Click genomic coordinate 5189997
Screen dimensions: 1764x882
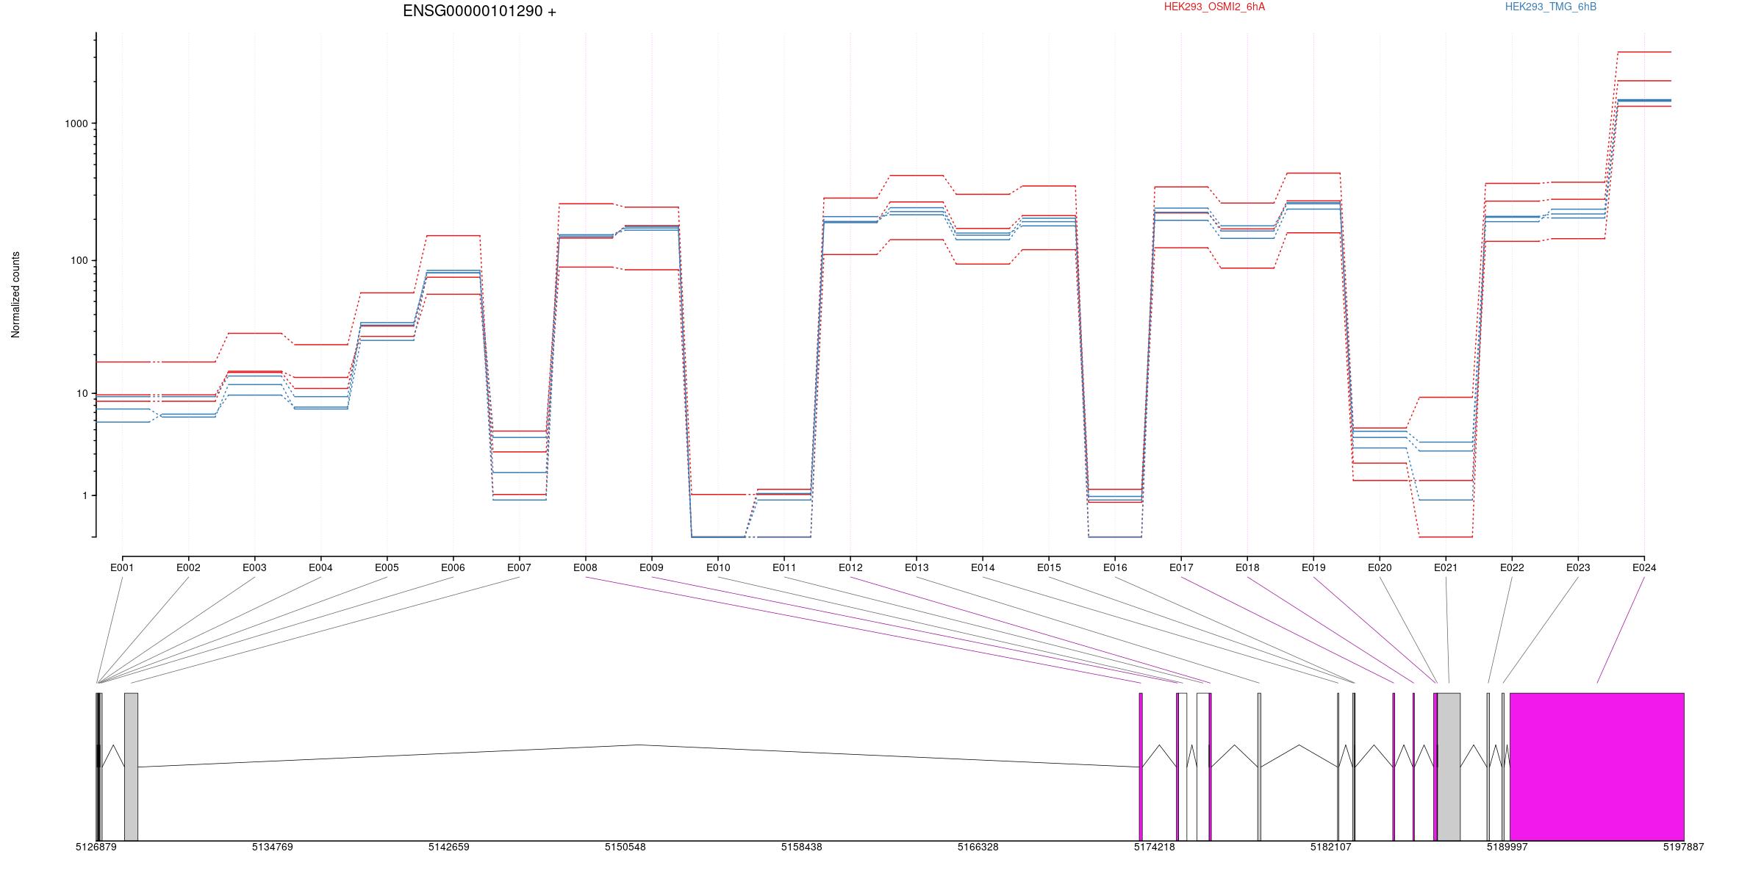1507,847
